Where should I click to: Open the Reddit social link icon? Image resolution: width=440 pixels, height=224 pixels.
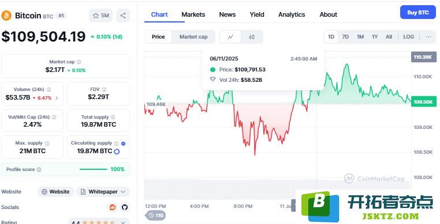113,207
